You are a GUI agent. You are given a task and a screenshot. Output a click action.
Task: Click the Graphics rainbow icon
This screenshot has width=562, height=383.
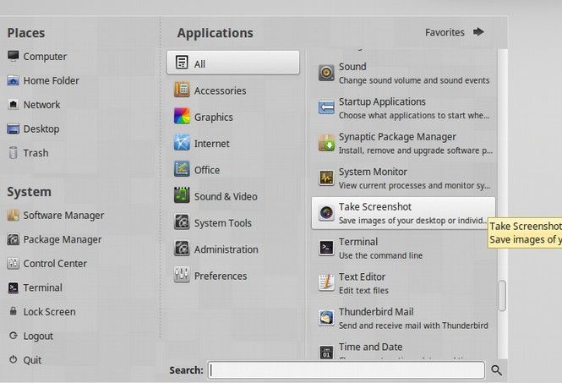pos(182,116)
